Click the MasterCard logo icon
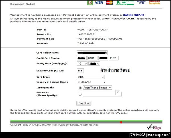Screen dimensions: 171x138 click(109, 2)
